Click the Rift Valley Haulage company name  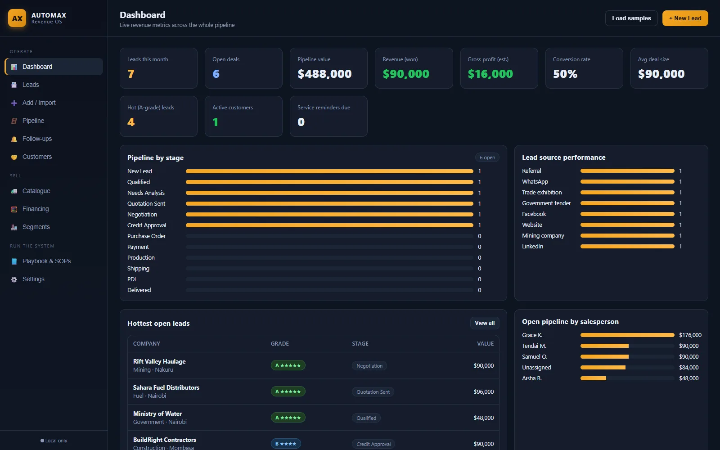point(159,361)
